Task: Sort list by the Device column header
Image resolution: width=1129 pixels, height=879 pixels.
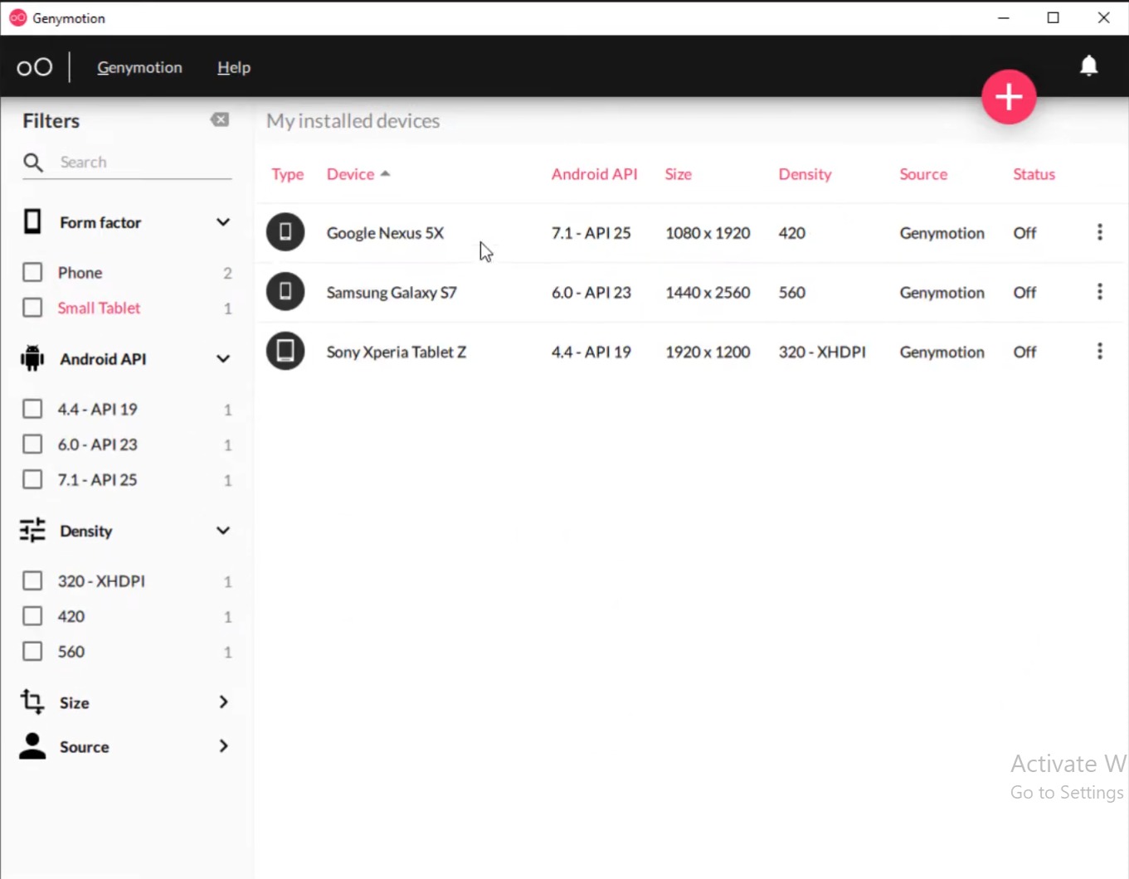Action: pyautogui.click(x=350, y=174)
